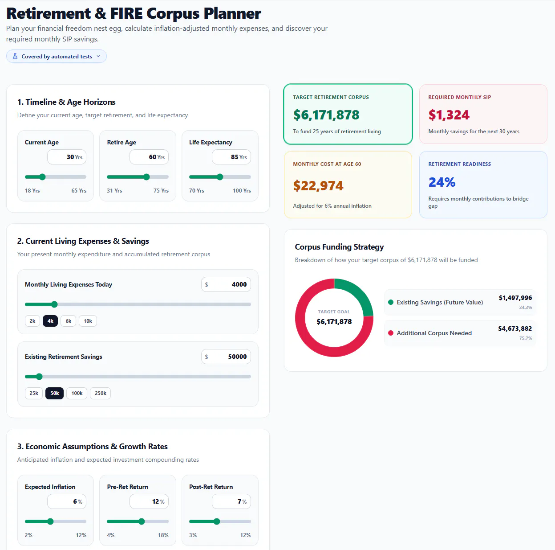Select the 25k savings preset
This screenshot has width=555, height=550.
click(34, 393)
